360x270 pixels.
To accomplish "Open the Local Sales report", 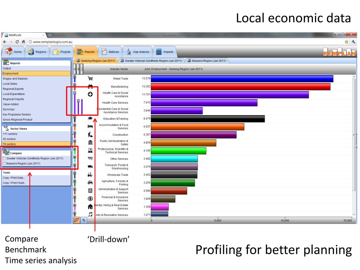I will tap(36, 84).
